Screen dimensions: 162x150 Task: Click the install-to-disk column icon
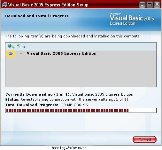[21, 46]
